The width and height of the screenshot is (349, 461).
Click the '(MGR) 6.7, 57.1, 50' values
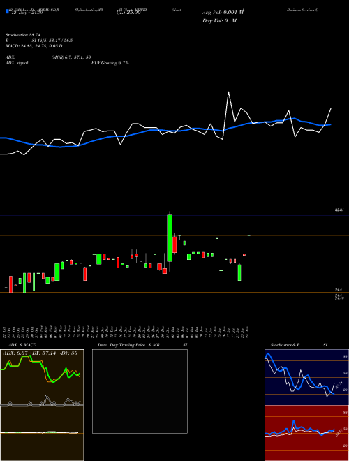tap(71, 57)
